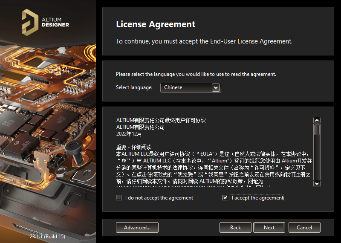Click the license agreement scrollbar thumb
The width and height of the screenshot is (341, 243).
pyautogui.click(x=317, y=130)
